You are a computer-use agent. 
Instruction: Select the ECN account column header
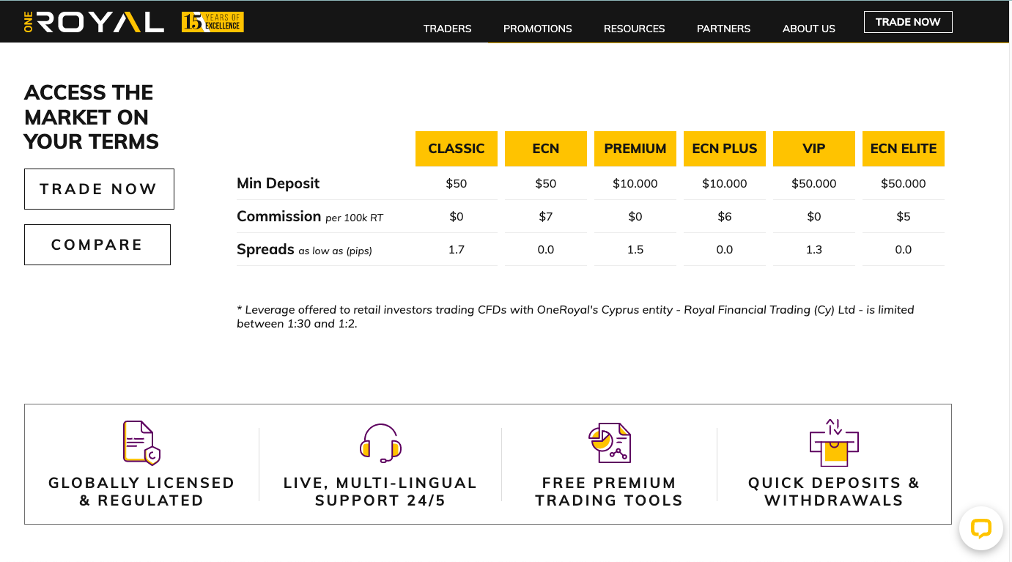point(545,149)
